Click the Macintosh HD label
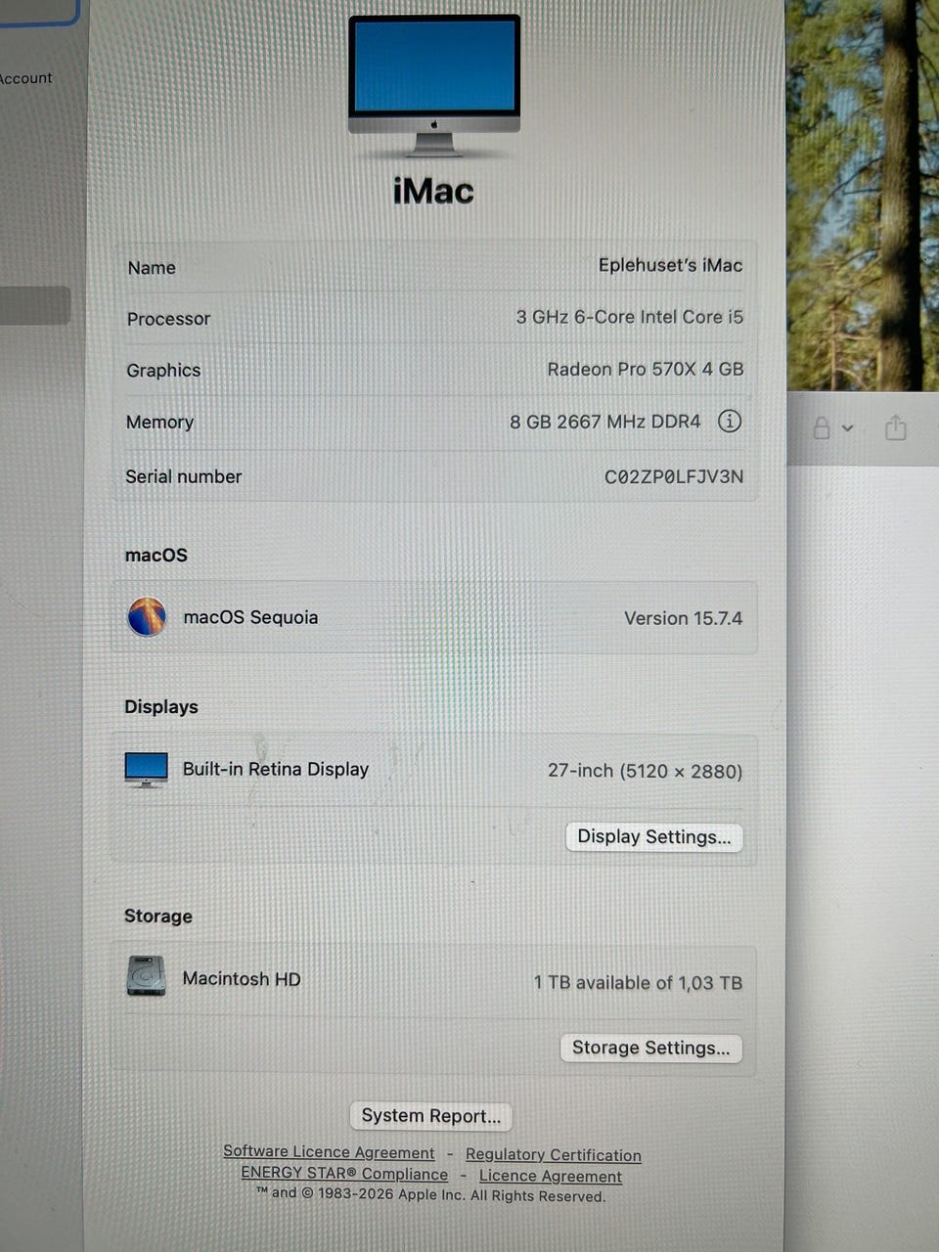This screenshot has height=1252, width=939. click(x=242, y=979)
